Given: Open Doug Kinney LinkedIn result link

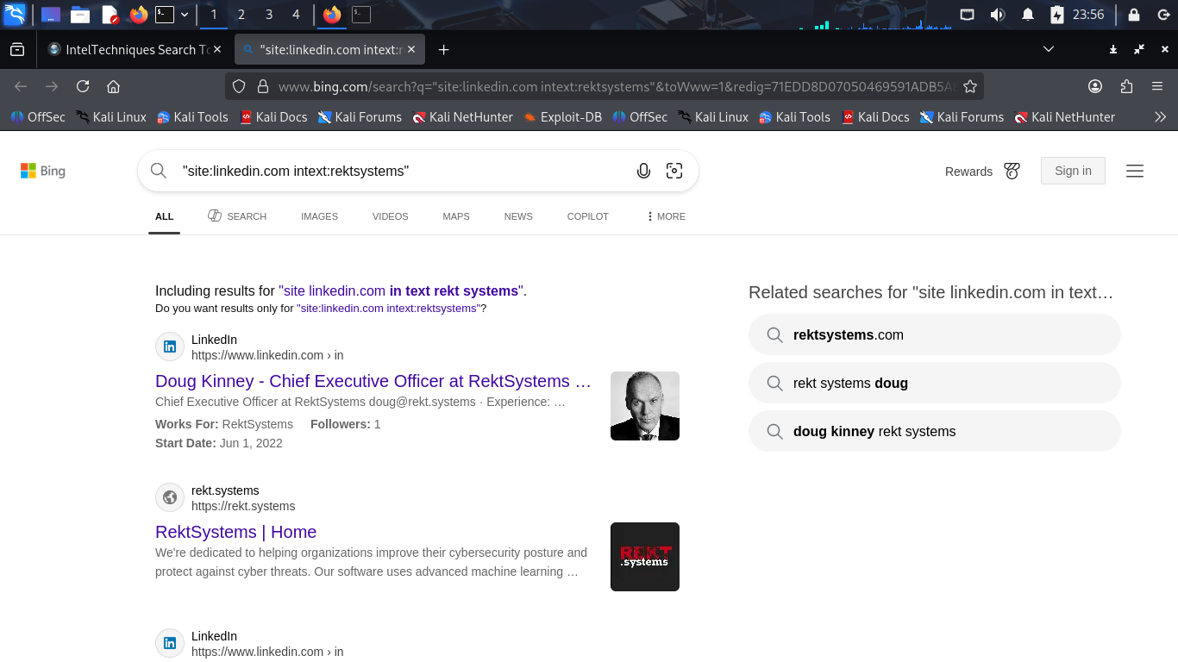Looking at the screenshot, I should point(373,381).
